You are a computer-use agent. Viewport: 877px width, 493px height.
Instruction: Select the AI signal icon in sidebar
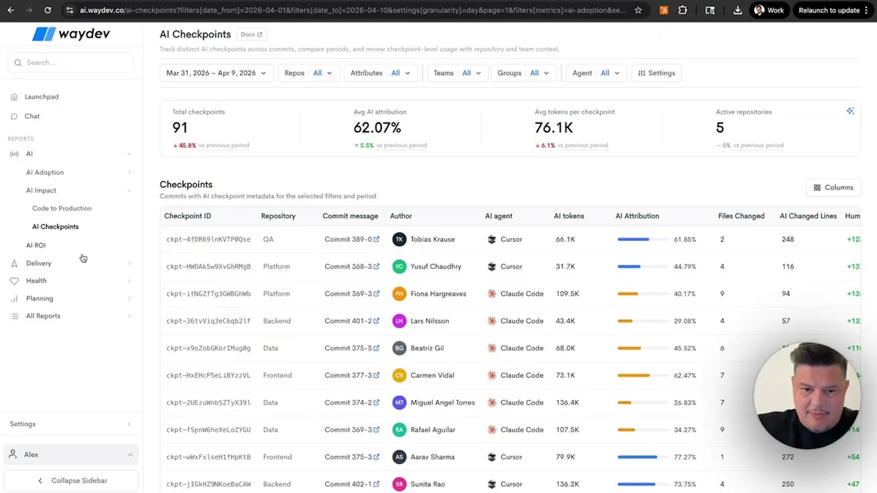tap(14, 154)
